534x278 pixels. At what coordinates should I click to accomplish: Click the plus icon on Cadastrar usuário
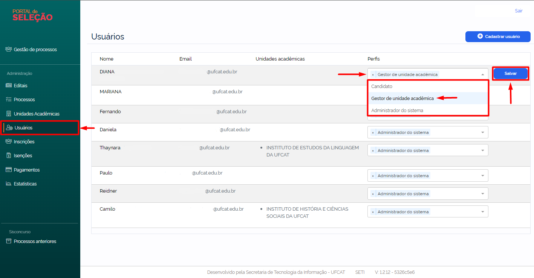(480, 36)
